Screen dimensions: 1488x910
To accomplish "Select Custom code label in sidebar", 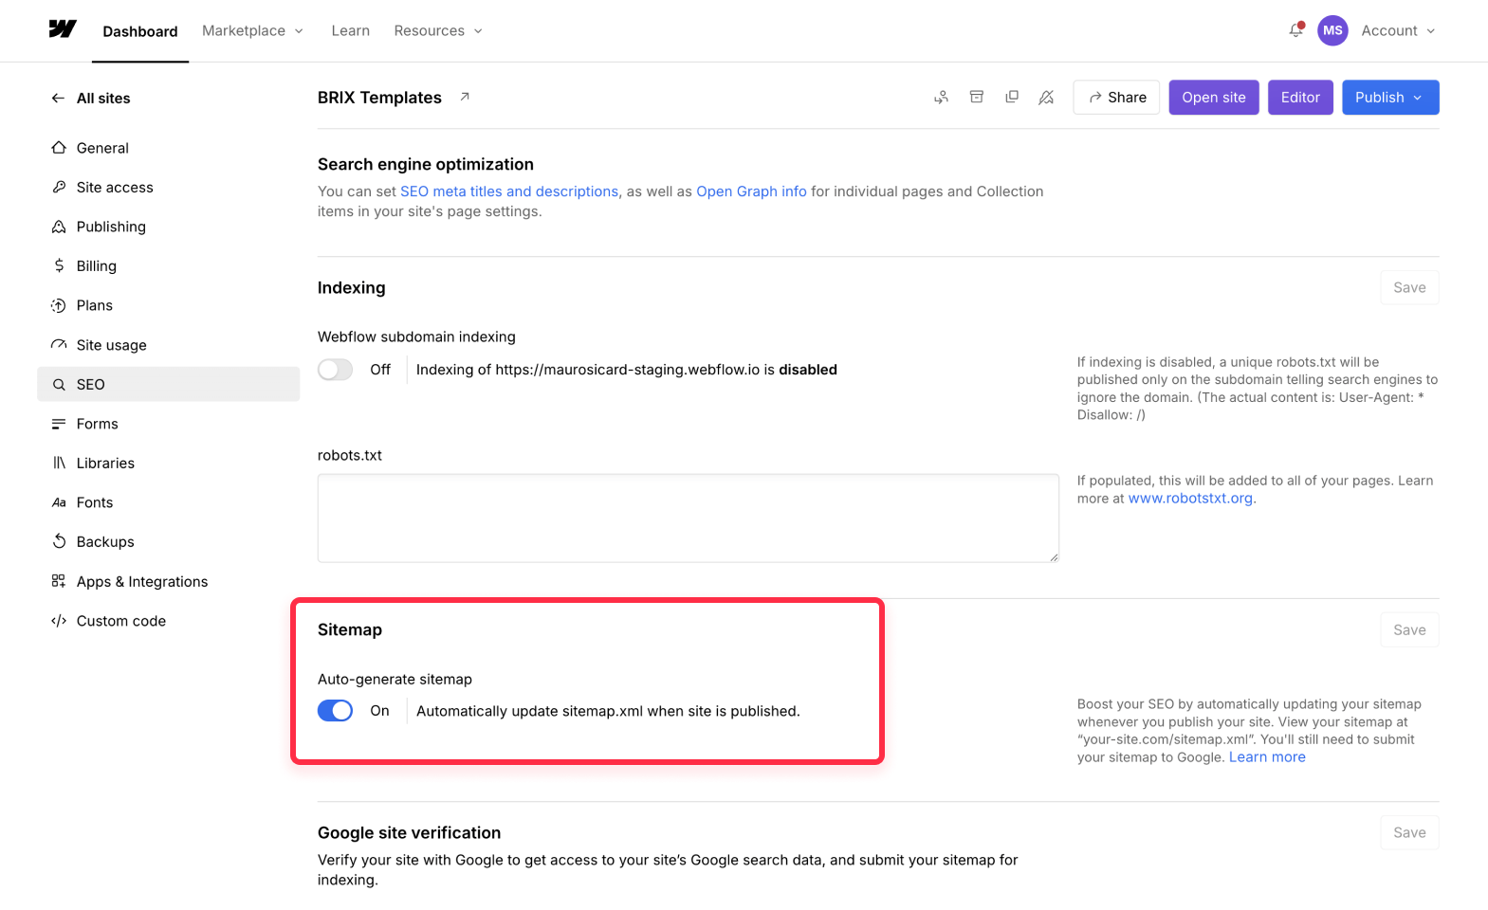I will (121, 621).
